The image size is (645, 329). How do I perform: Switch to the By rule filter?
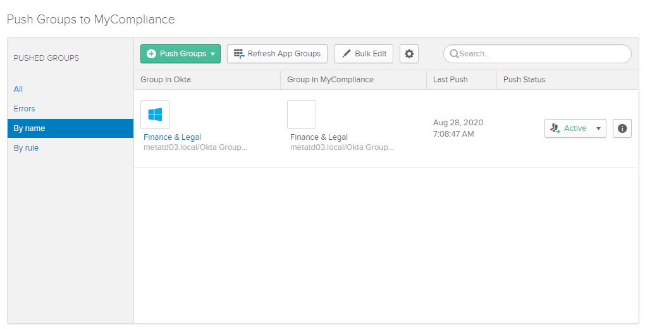click(x=26, y=148)
